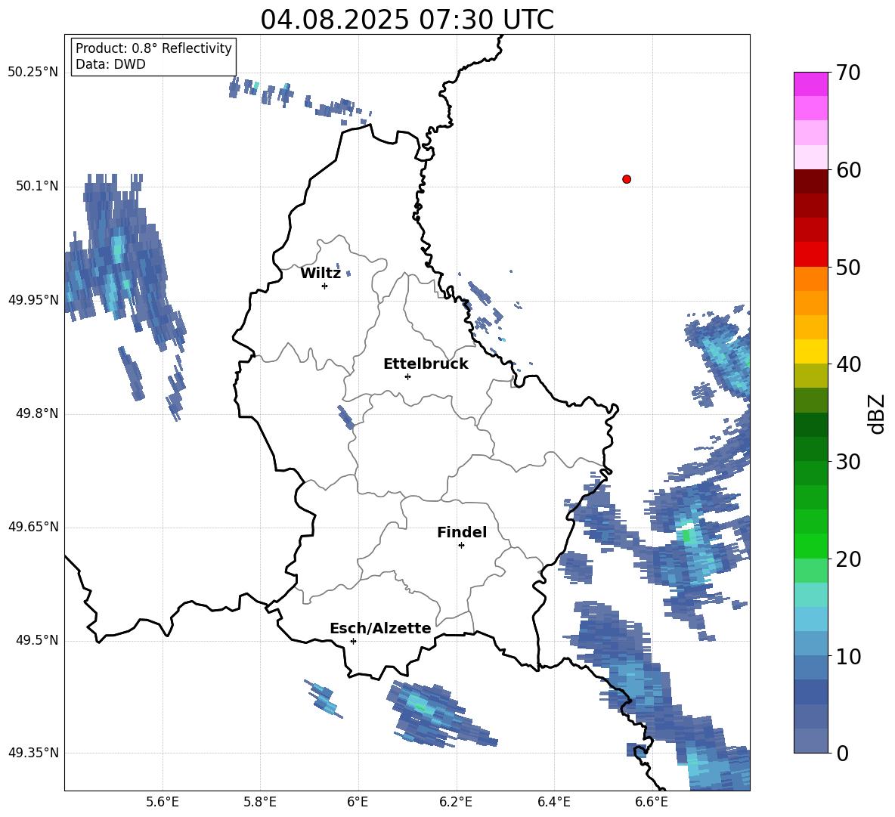Click the 6.4°E longitude label
Screen dimensions: 895x817
pyautogui.click(x=553, y=802)
